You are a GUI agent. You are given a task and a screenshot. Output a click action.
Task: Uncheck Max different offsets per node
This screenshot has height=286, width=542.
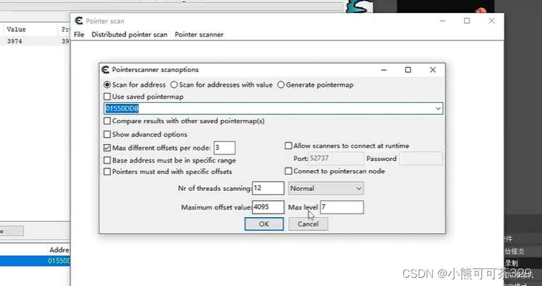click(x=107, y=148)
